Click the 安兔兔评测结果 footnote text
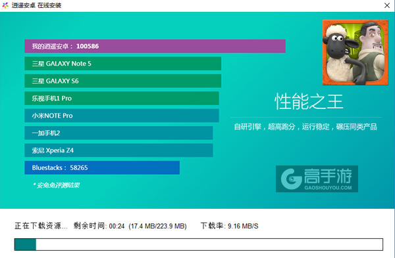The height and width of the screenshot is (258, 395). click(57, 185)
